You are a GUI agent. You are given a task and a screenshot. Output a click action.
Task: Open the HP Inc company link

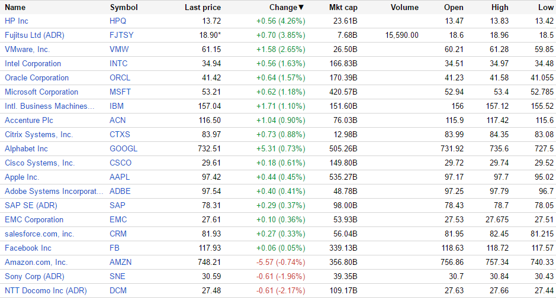[x=17, y=21]
